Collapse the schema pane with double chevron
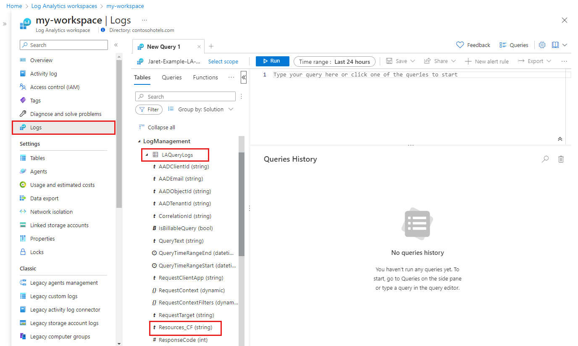Image resolution: width=578 pixels, height=346 pixels. (x=244, y=77)
